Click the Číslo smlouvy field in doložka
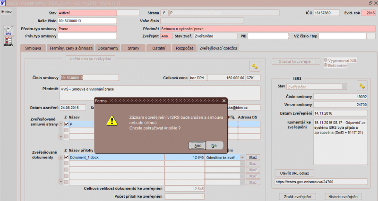Screen dimensions: 378x201 (89, 78)
